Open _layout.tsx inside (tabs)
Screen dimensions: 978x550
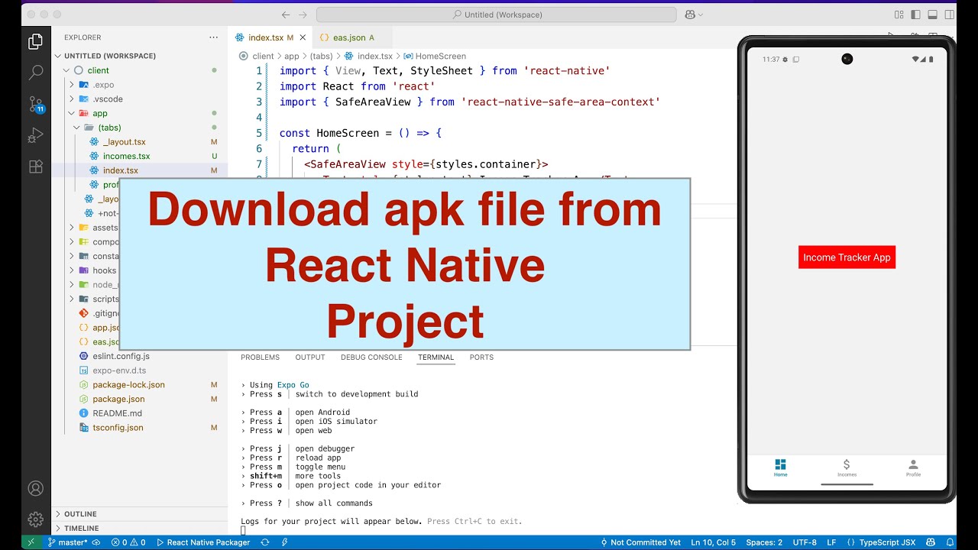pos(124,142)
